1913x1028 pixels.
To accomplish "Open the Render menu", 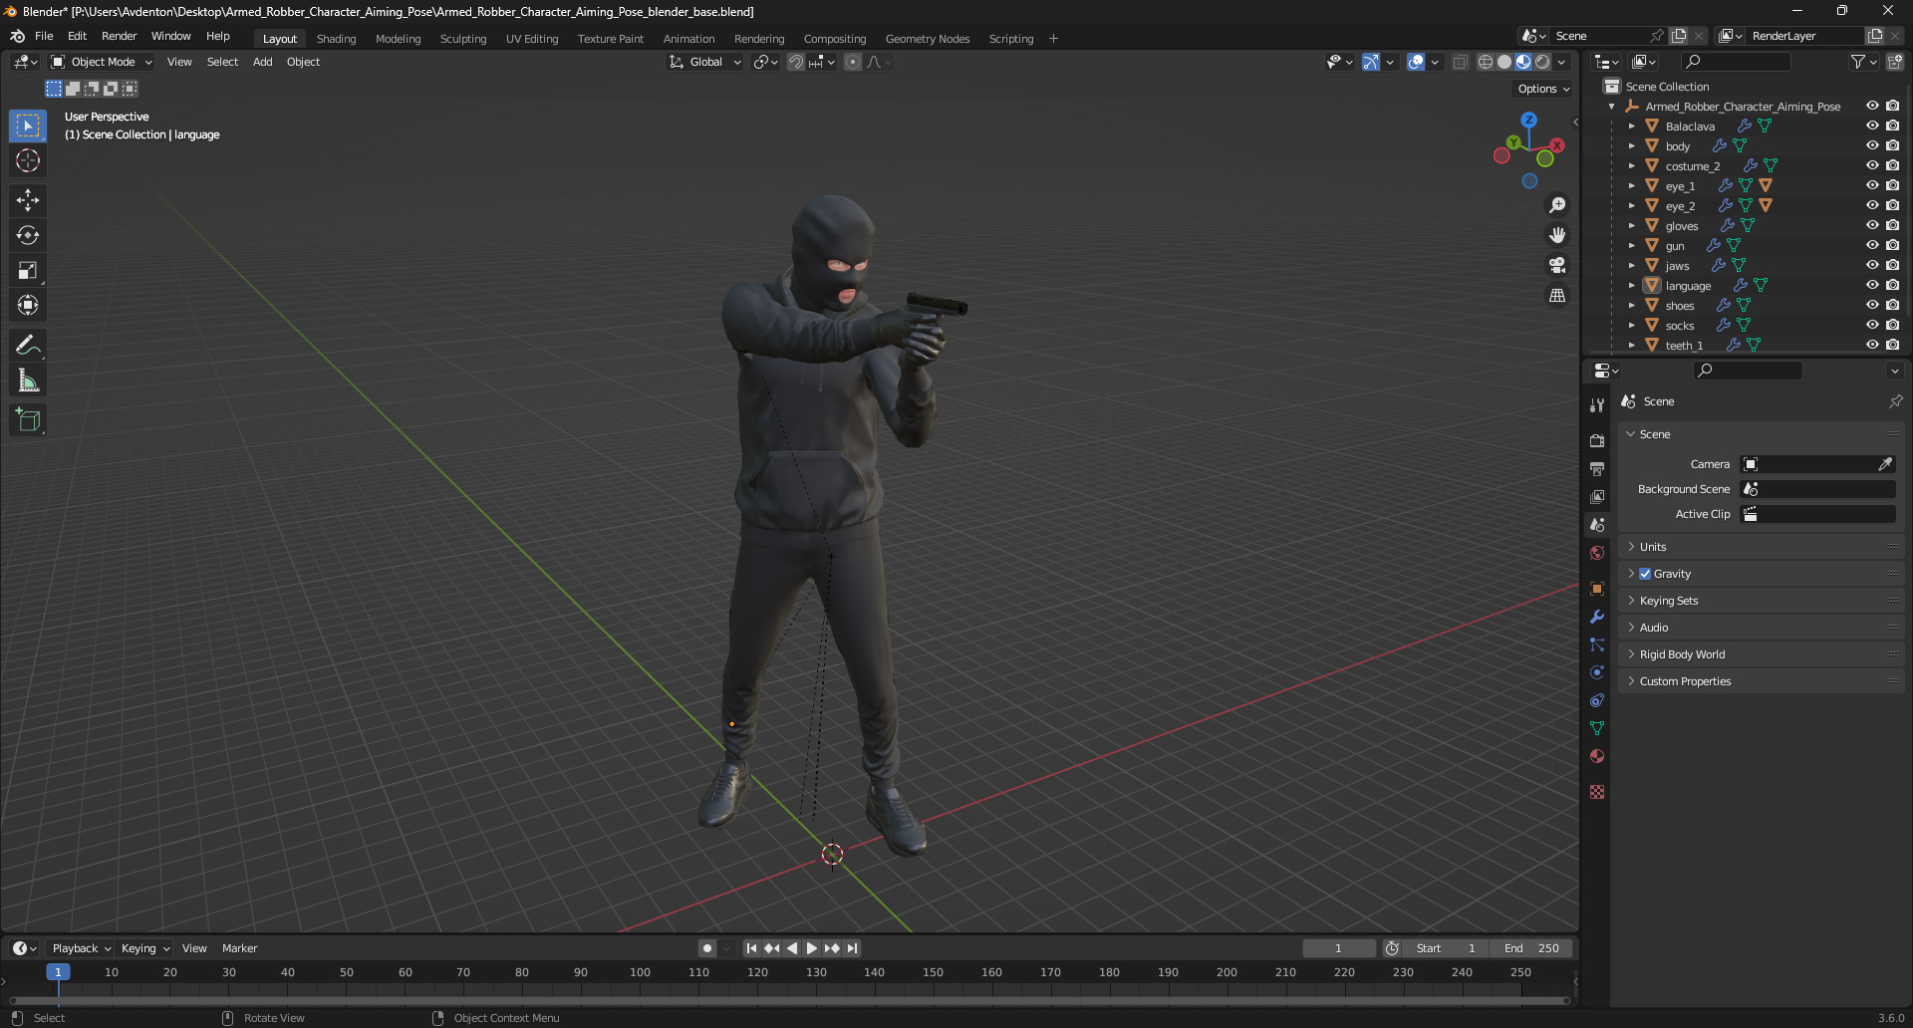I will [x=119, y=36].
